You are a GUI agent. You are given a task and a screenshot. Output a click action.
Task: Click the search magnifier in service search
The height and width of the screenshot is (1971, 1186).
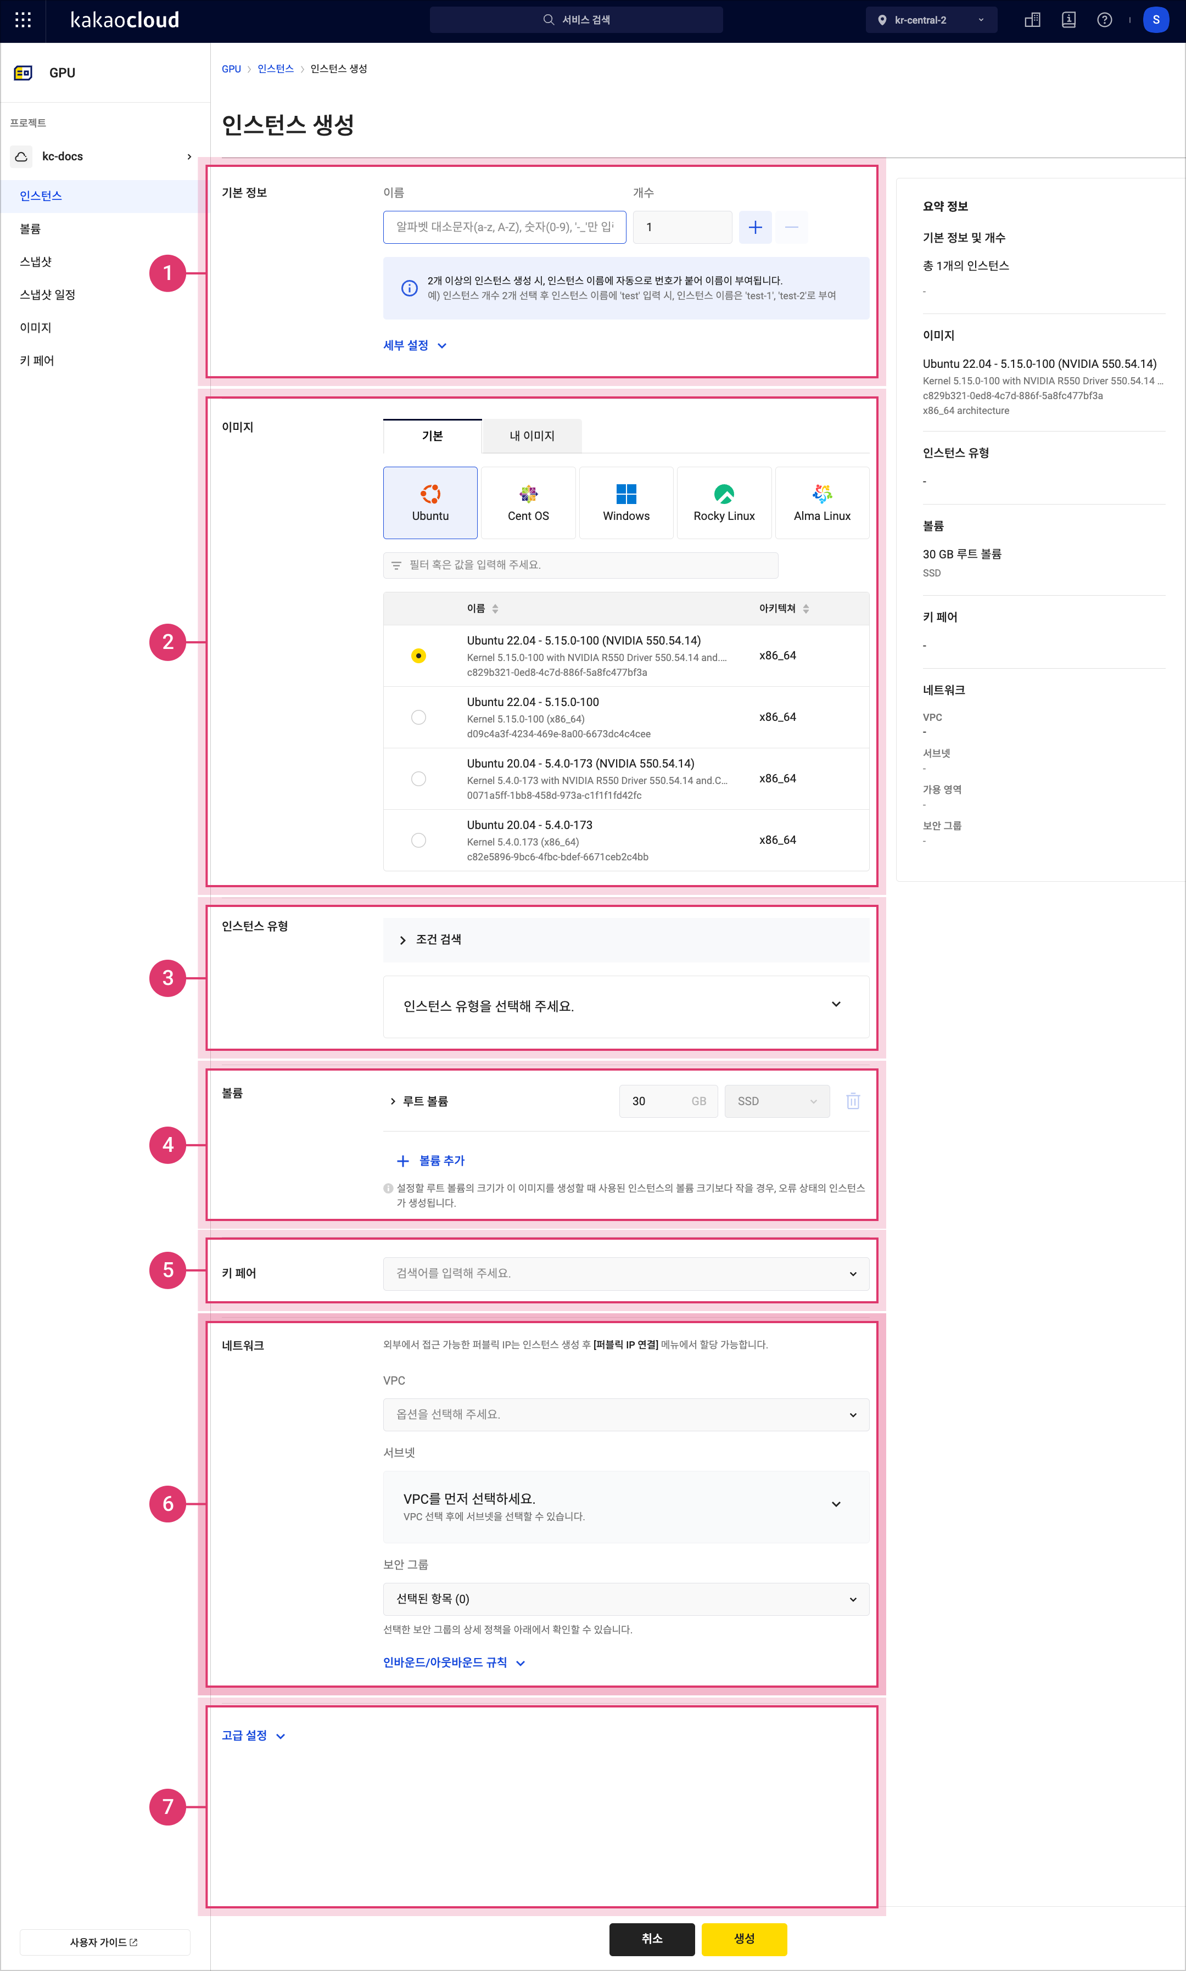[x=548, y=20]
